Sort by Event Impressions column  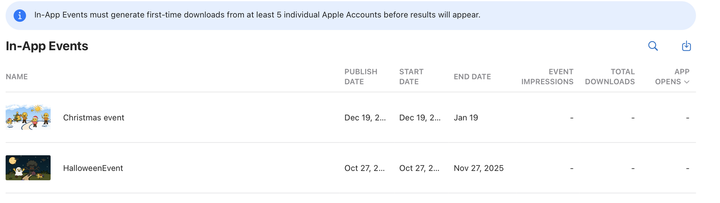click(x=547, y=77)
